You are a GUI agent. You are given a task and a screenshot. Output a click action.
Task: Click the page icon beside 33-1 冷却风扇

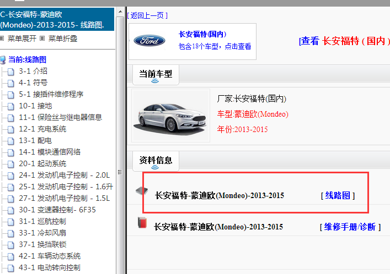point(10,233)
